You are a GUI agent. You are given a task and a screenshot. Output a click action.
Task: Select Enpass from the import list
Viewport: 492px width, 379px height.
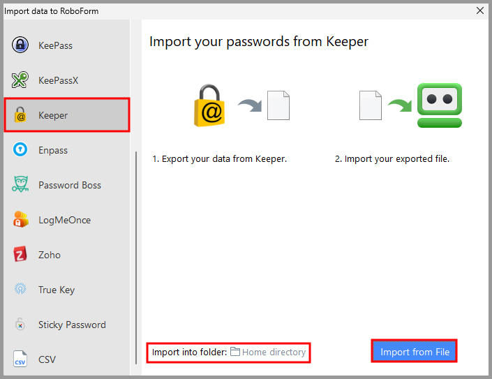[x=53, y=150]
